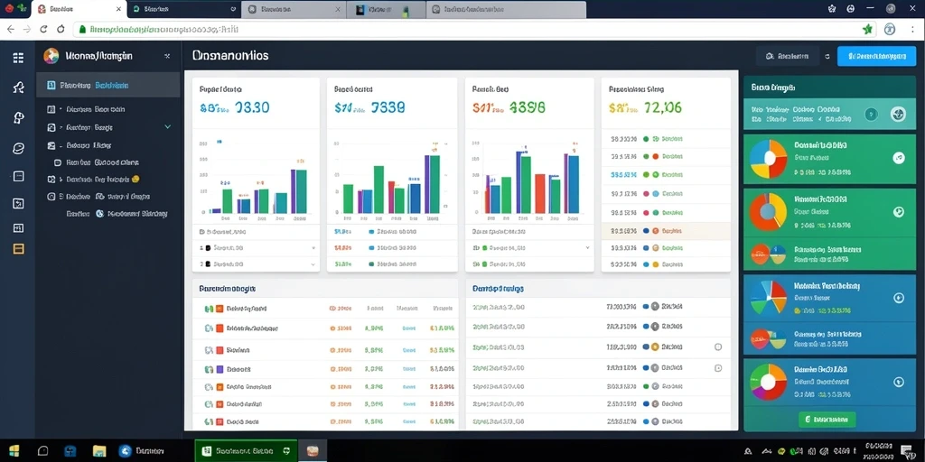This screenshot has height=462, width=925.
Task: Click the value "72,06" on the fourth card
Action: tap(663, 107)
